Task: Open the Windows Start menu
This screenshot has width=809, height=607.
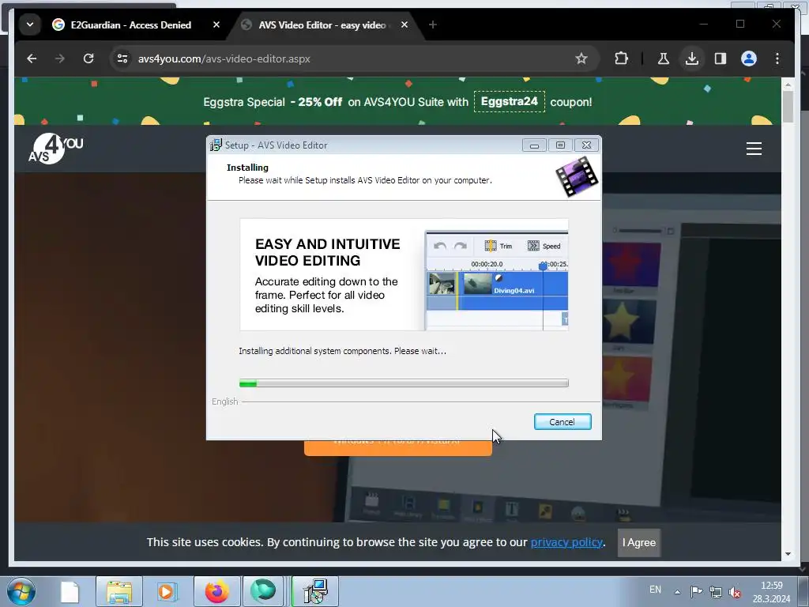Action: [x=21, y=591]
